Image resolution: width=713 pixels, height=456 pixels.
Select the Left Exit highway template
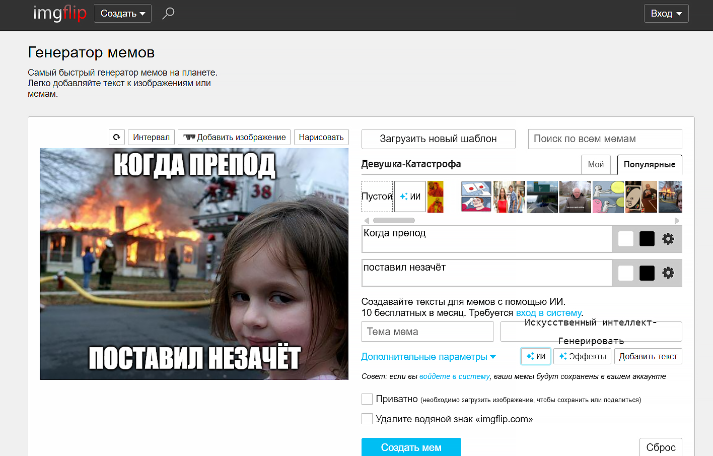[542, 197]
